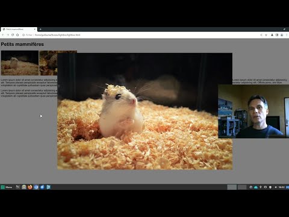Reload the current page

point(13,35)
